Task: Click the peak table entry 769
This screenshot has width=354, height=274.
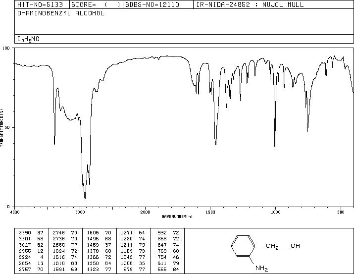Action: [x=162, y=251]
